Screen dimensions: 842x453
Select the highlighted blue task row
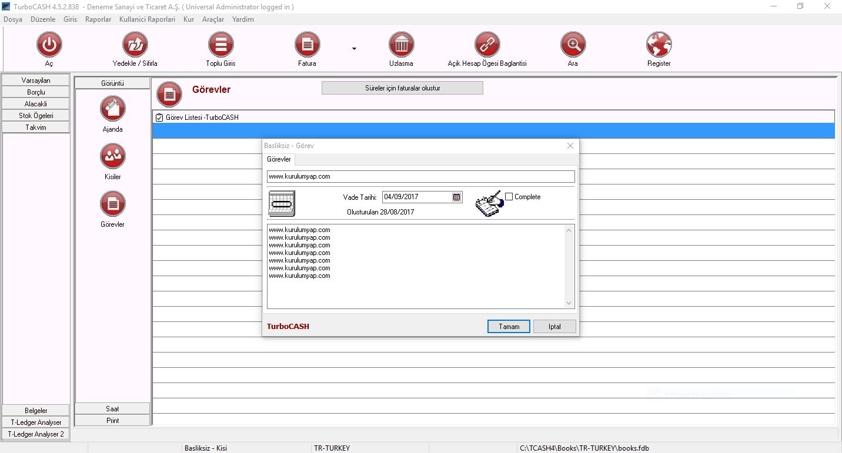(493, 130)
